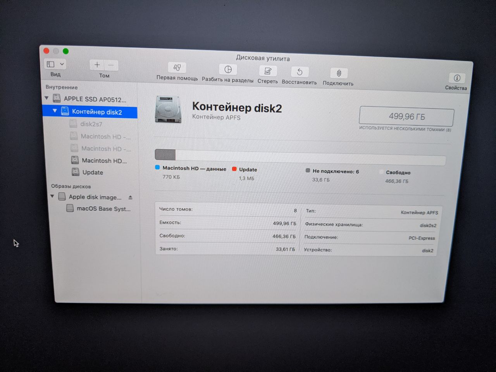Viewport: 496px width, 372px height.
Task: Run First Aid (Первая помощь)
Action: tap(177, 67)
